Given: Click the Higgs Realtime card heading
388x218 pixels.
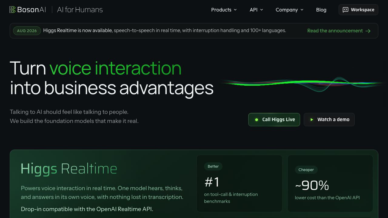Looking at the screenshot, I should pyautogui.click(x=69, y=169).
